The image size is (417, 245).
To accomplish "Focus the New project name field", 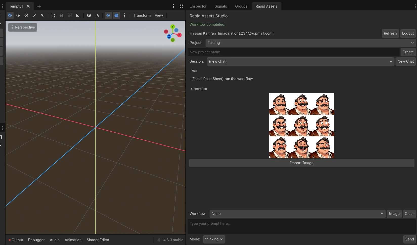I will pyautogui.click(x=294, y=52).
